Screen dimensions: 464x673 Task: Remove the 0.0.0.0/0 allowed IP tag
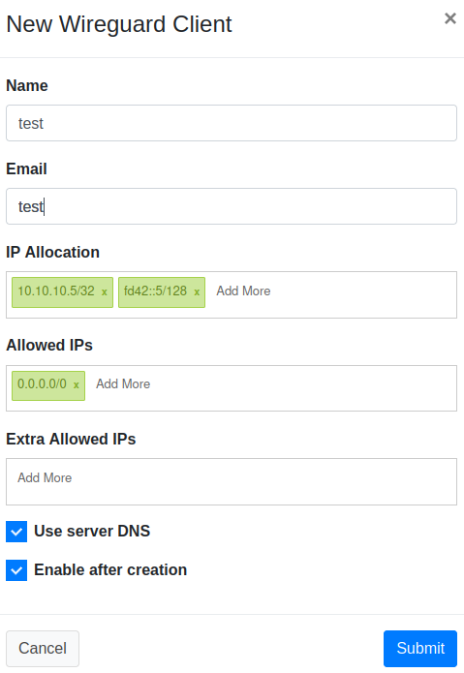pyautogui.click(x=77, y=385)
